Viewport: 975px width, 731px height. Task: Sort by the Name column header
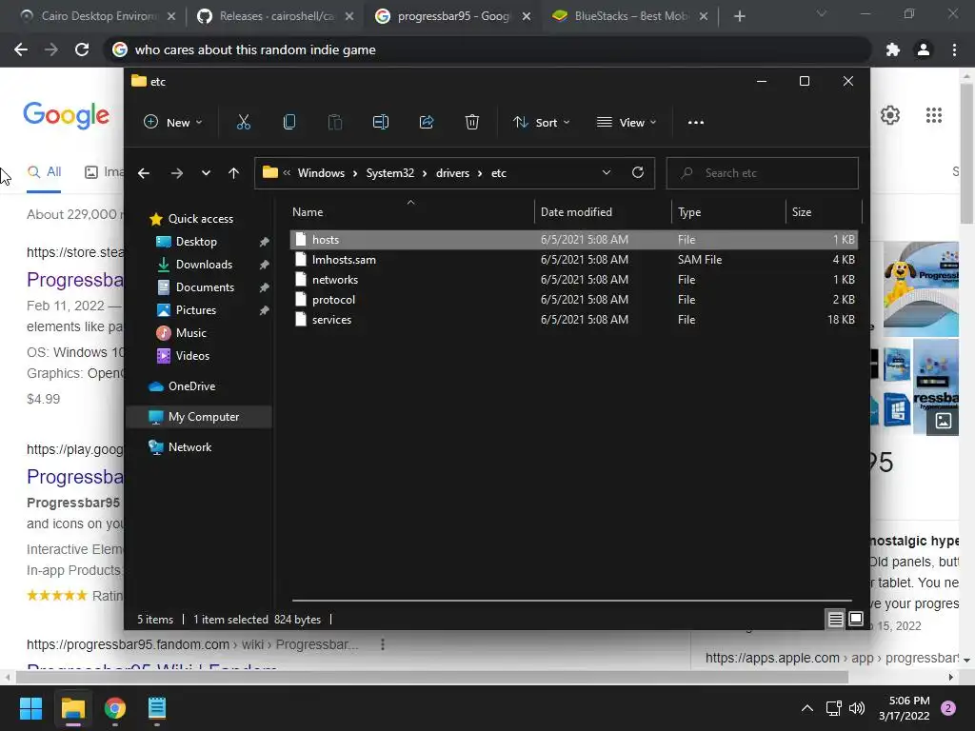click(x=410, y=212)
